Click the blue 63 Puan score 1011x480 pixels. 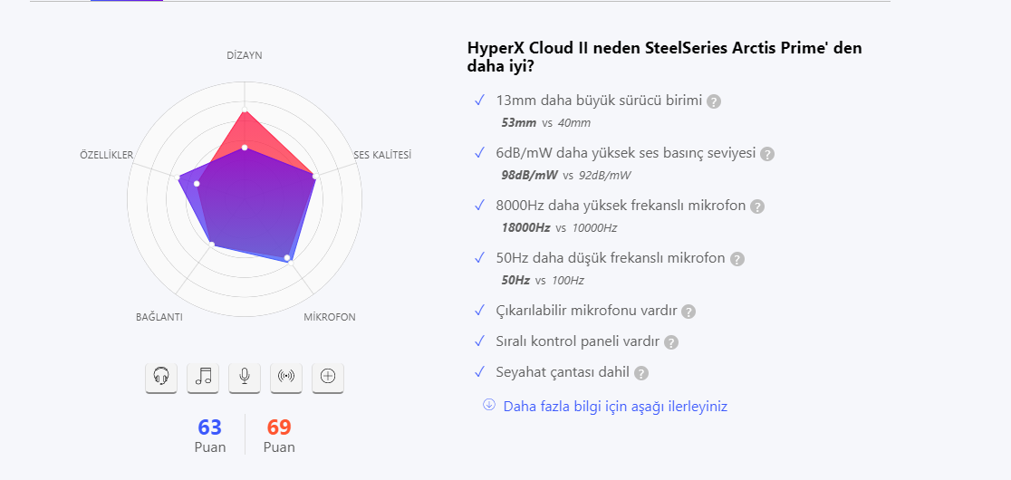(210, 435)
